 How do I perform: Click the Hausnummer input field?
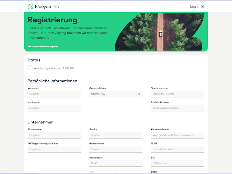coord(116,149)
